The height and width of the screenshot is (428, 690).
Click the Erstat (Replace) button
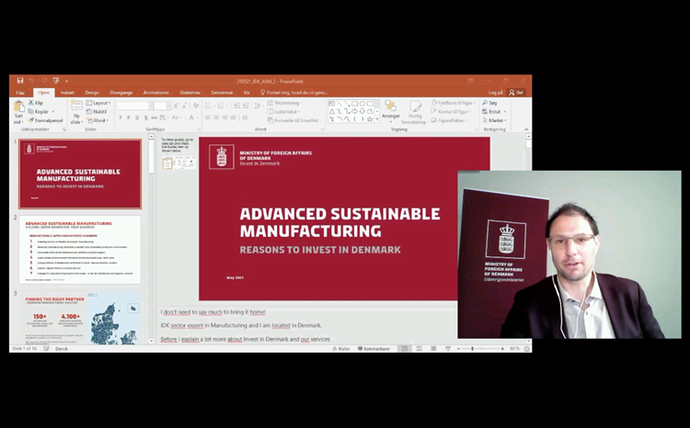pos(495,111)
